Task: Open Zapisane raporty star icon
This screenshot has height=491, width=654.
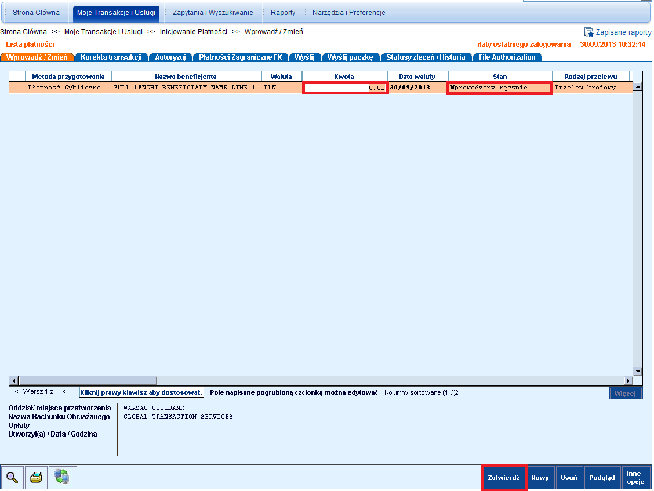Action: pos(588,32)
